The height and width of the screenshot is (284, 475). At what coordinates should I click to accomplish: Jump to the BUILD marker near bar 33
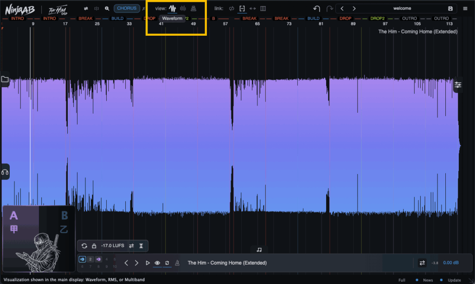tap(117, 19)
